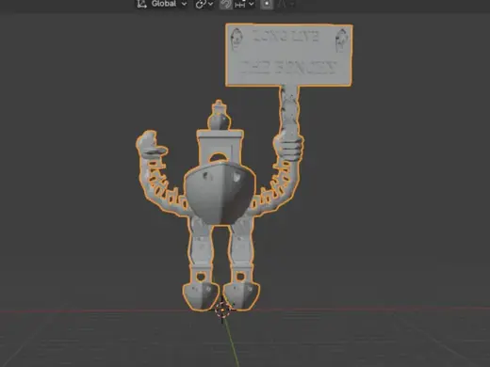This screenshot has height=367, width=490.
Task: Click the 3D cursor at the origin
Action: pyautogui.click(x=222, y=310)
